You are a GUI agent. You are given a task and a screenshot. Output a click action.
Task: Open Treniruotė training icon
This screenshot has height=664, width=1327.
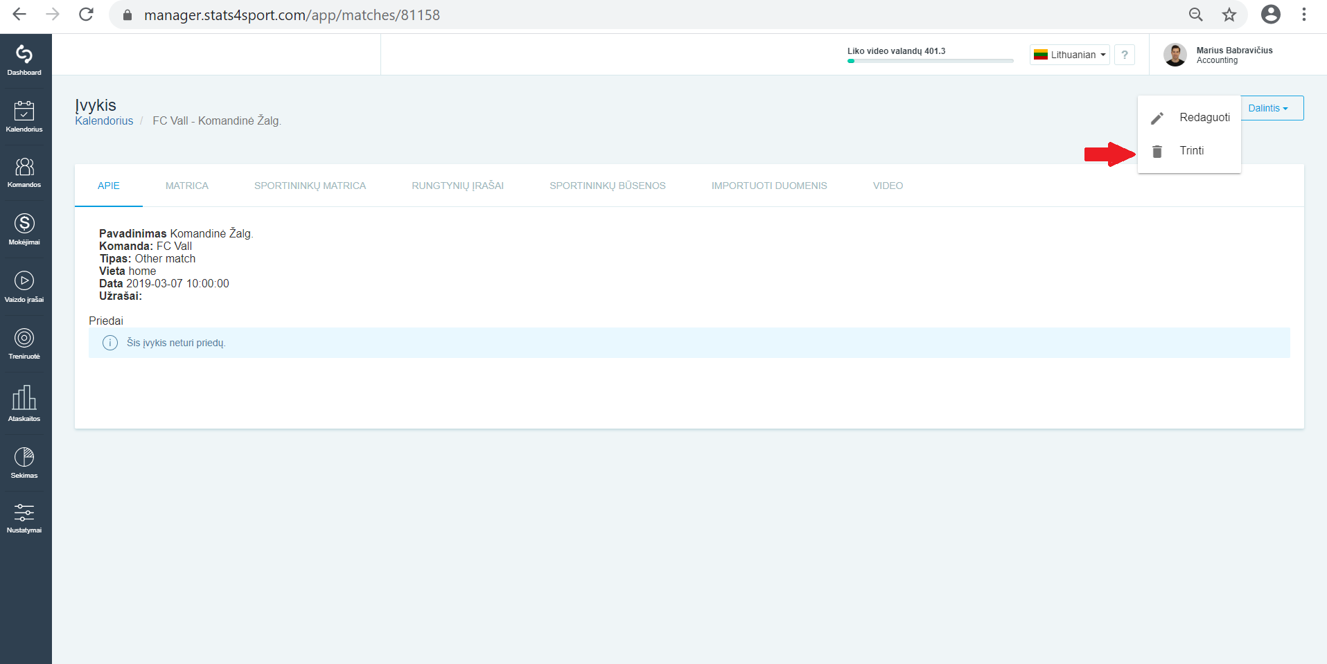tap(24, 344)
